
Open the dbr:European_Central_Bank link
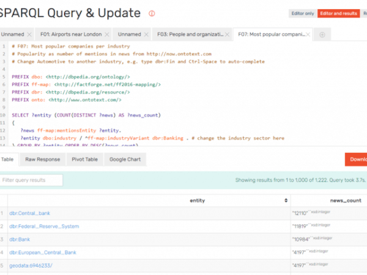[43, 252]
